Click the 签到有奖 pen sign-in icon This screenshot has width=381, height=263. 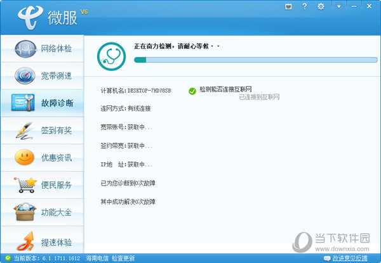coord(25,131)
